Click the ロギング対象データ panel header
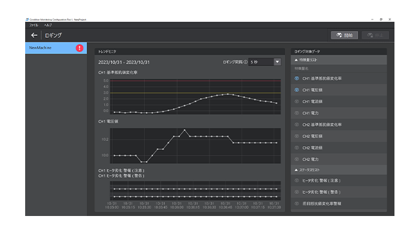Image resolution: width=419 pixels, height=233 pixels. coord(339,52)
